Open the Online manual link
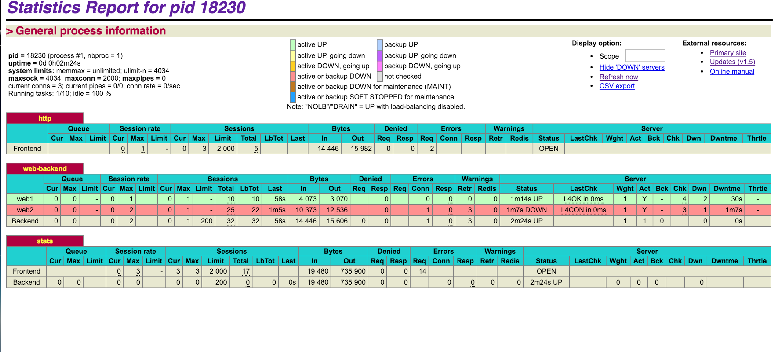The height and width of the screenshot is (352, 774). (732, 71)
